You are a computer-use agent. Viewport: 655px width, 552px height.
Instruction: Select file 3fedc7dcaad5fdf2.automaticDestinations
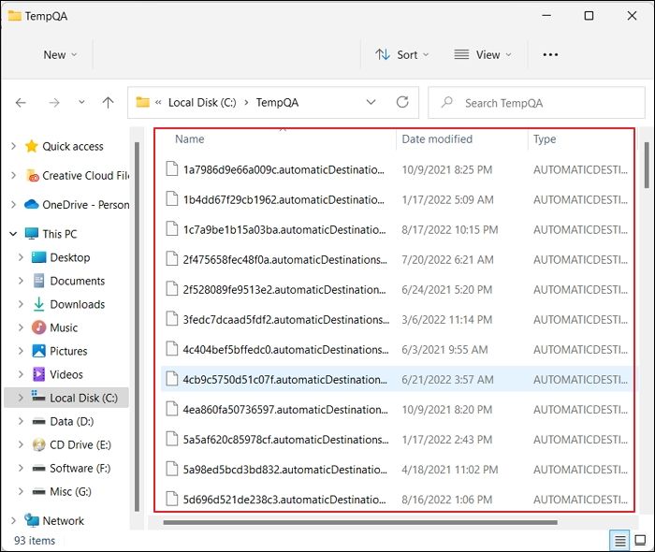(285, 320)
